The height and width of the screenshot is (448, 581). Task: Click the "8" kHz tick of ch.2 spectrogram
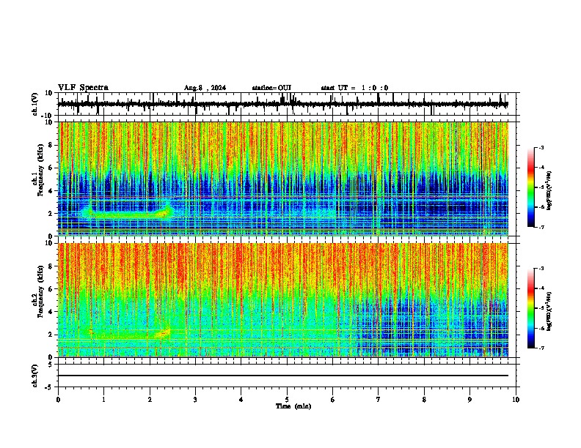[x=51, y=266]
